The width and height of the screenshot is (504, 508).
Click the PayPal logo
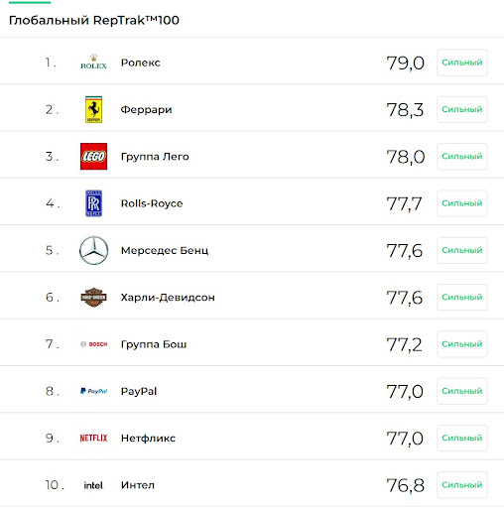click(x=94, y=391)
